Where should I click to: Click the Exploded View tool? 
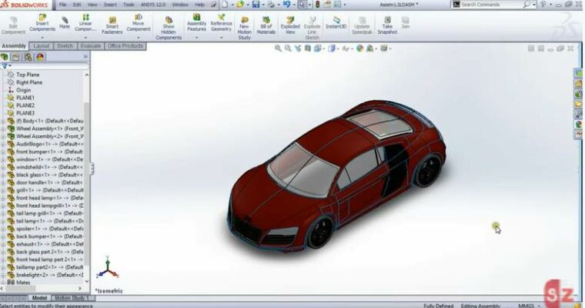pos(290,25)
